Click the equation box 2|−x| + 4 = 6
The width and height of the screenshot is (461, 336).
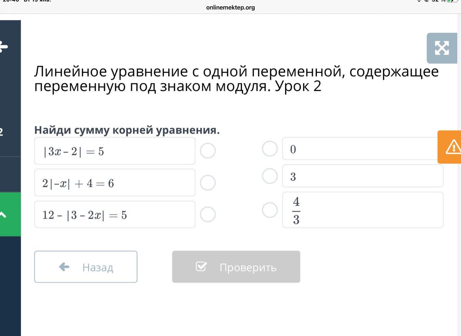[114, 183]
